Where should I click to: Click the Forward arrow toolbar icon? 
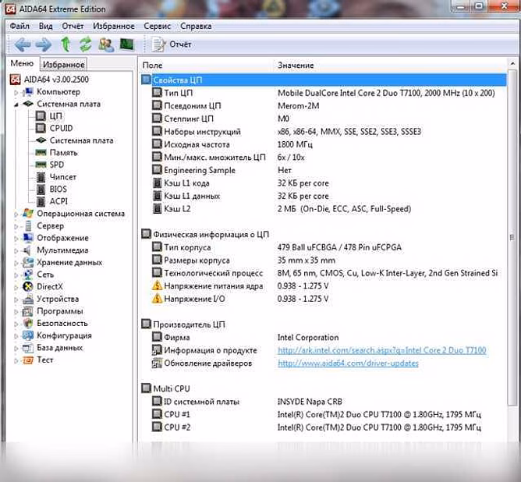[x=44, y=44]
